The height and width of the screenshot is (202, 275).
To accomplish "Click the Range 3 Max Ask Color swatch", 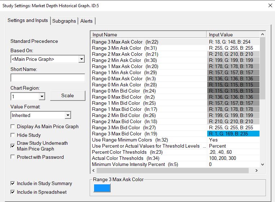I will (102, 188).
